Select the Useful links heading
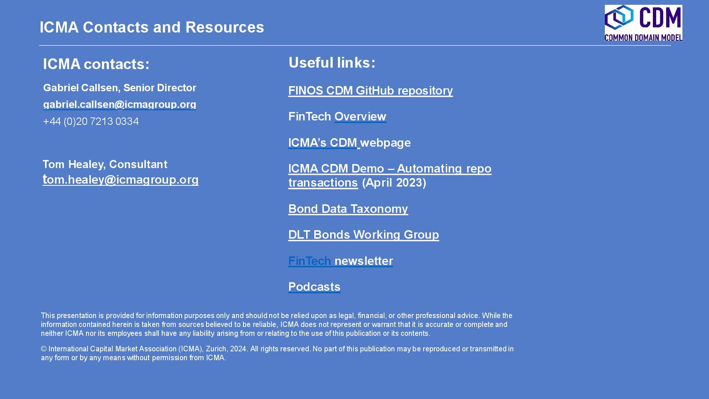709x399 pixels. [x=332, y=63]
